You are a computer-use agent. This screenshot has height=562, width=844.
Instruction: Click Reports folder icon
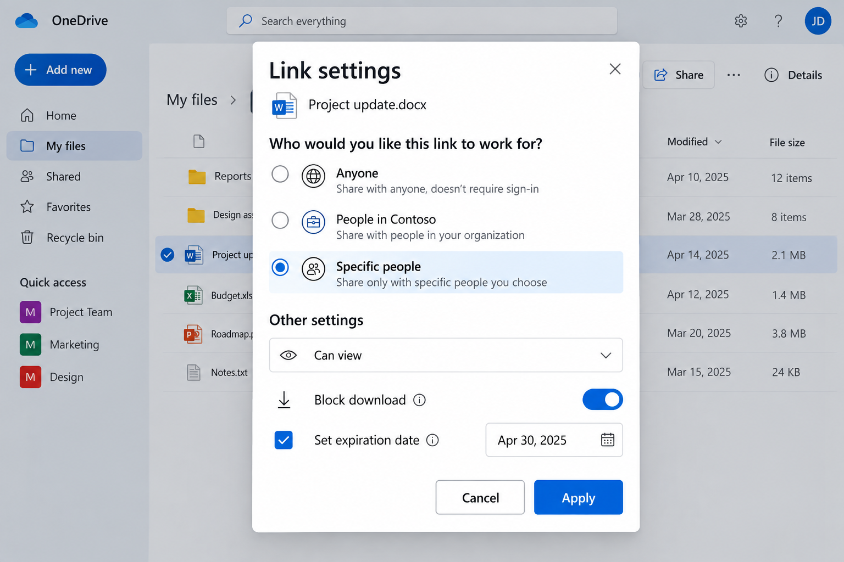[x=197, y=177]
